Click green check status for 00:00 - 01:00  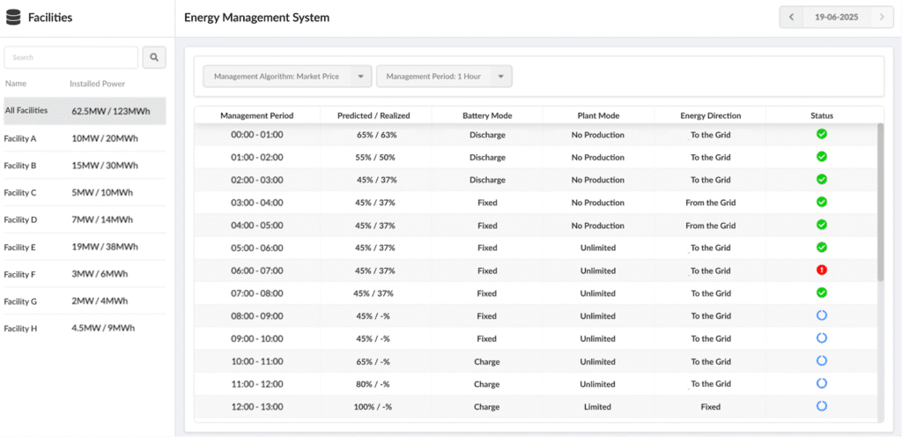pos(822,134)
